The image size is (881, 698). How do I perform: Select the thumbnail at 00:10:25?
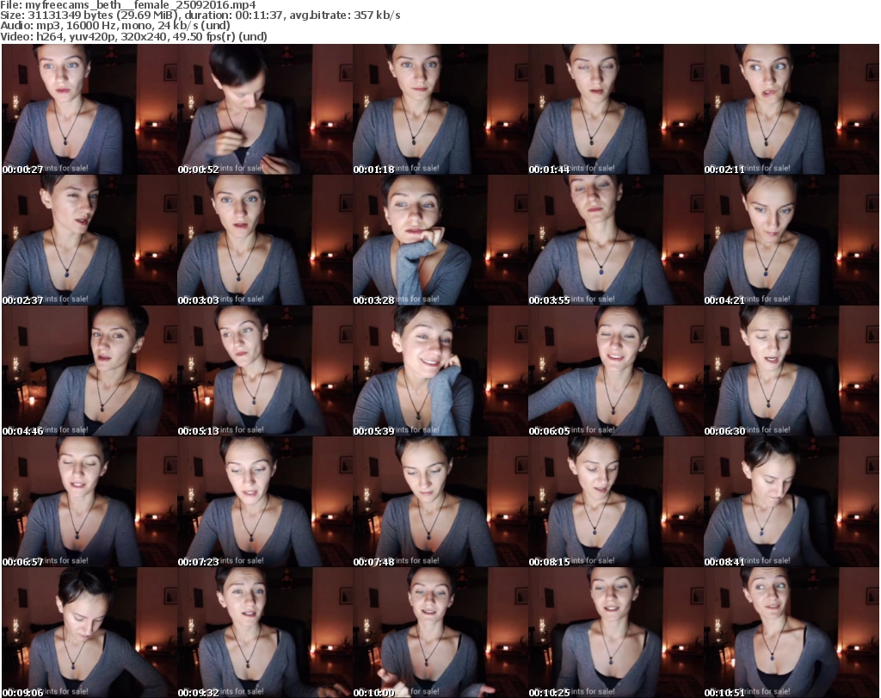616,633
